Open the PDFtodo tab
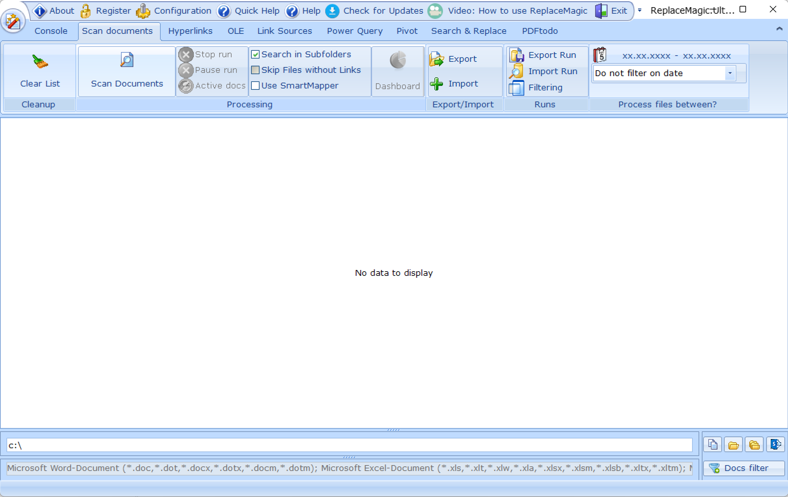 540,31
